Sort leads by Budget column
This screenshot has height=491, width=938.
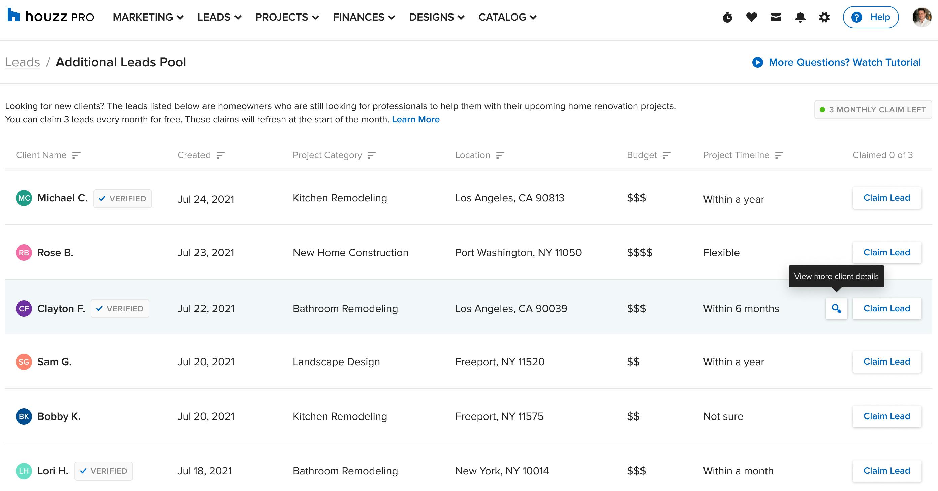click(667, 155)
